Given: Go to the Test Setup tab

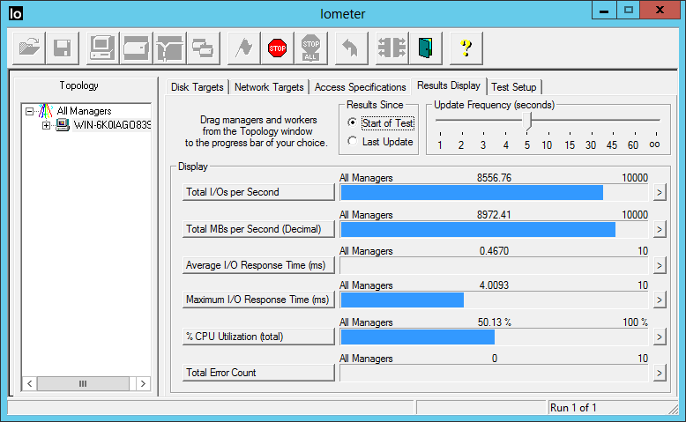Looking at the screenshot, I should 514,87.
